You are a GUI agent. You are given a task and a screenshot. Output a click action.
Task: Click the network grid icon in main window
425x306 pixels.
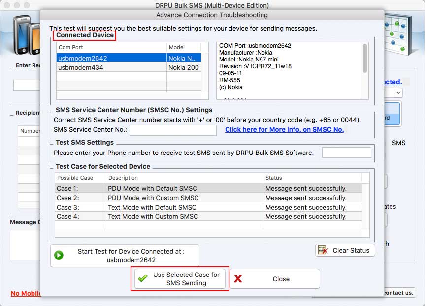point(398,34)
